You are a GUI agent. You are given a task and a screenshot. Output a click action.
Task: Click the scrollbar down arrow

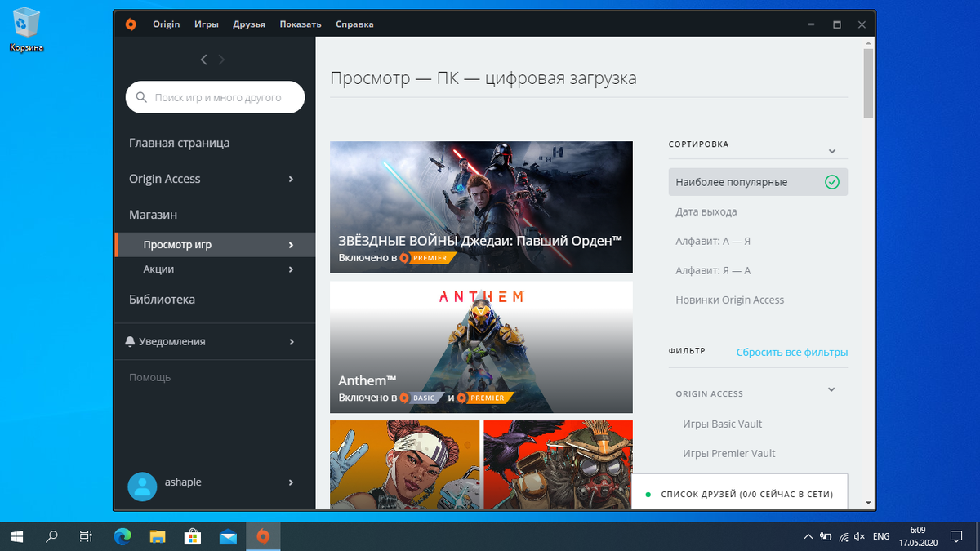(x=868, y=503)
